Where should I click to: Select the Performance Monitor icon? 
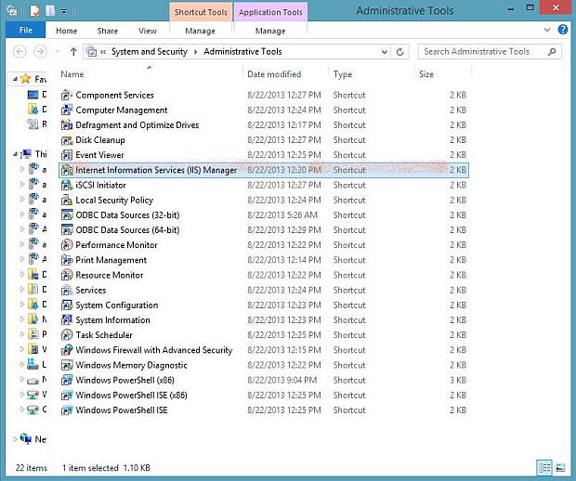point(67,245)
